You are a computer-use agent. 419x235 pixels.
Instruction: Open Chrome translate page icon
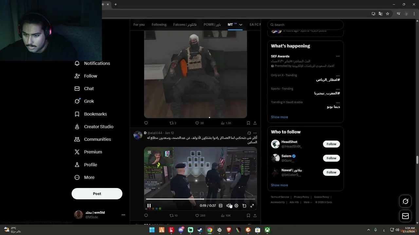click(380, 14)
